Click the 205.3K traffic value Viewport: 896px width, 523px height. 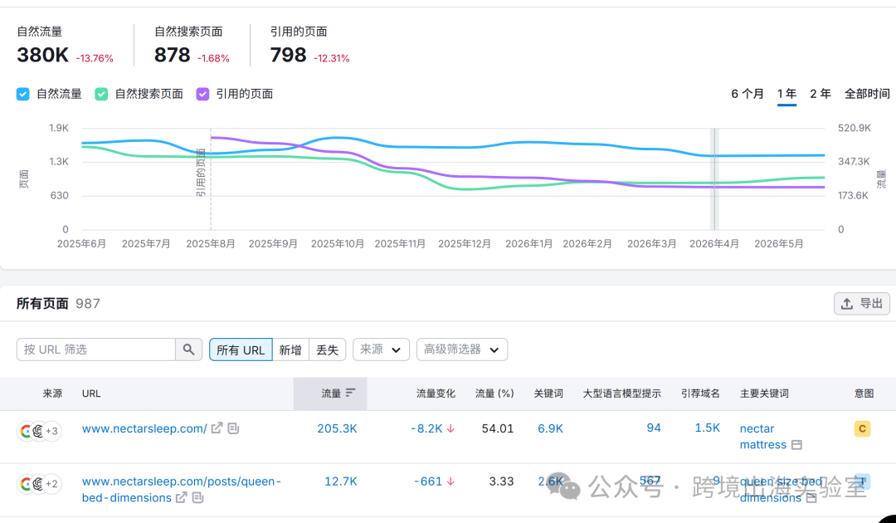pos(337,428)
